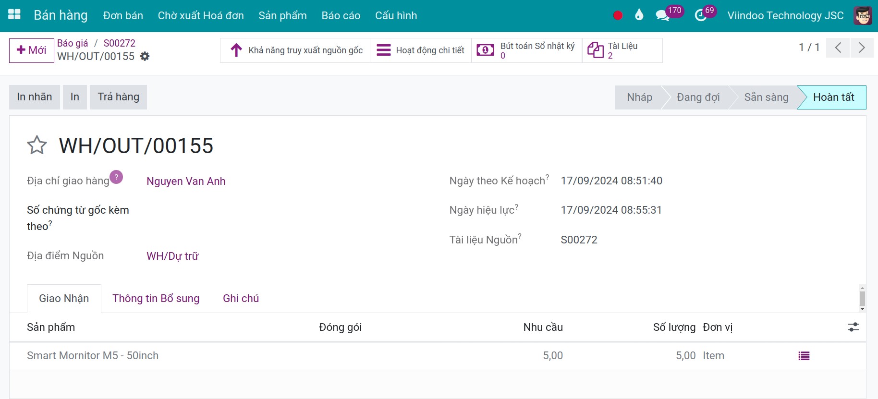Open Khả năng truy xuất nguồn gốc

pos(295,50)
